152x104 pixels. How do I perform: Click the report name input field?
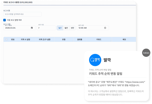(23, 14)
